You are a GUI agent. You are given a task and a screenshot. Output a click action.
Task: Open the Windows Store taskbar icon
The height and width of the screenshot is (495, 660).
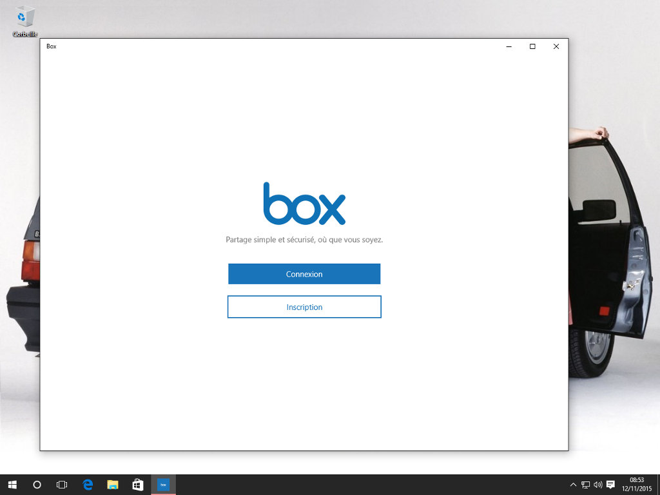coord(138,485)
